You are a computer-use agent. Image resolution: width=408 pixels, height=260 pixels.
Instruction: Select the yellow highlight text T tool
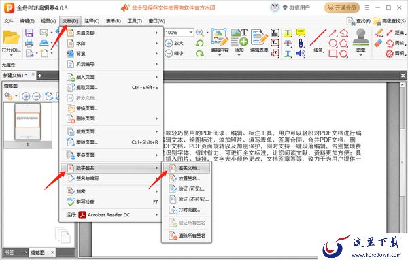(x=288, y=33)
